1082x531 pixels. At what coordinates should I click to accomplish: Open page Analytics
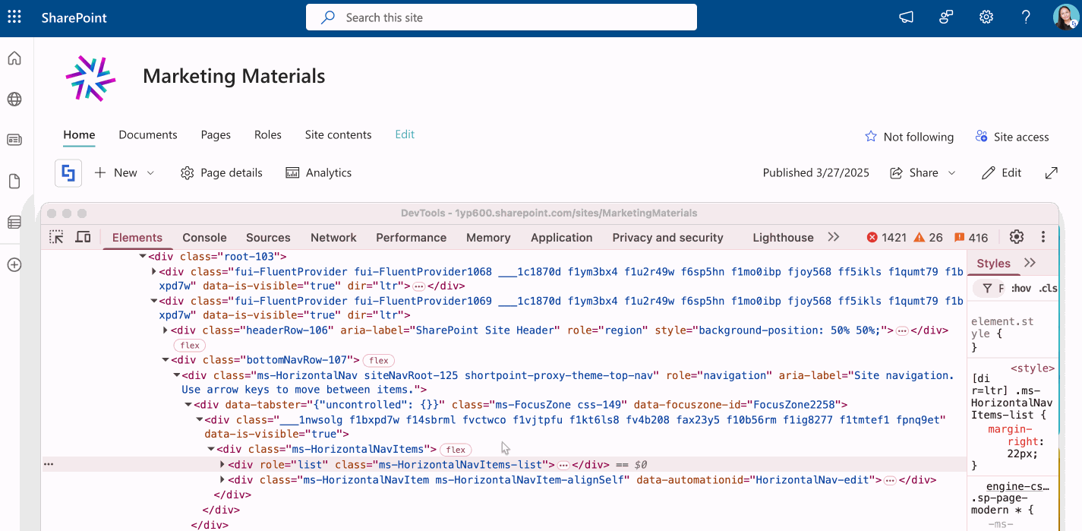(x=318, y=173)
